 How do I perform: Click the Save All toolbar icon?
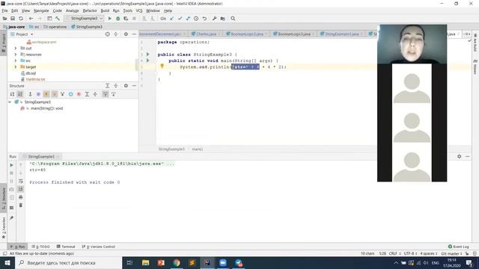click(13, 19)
